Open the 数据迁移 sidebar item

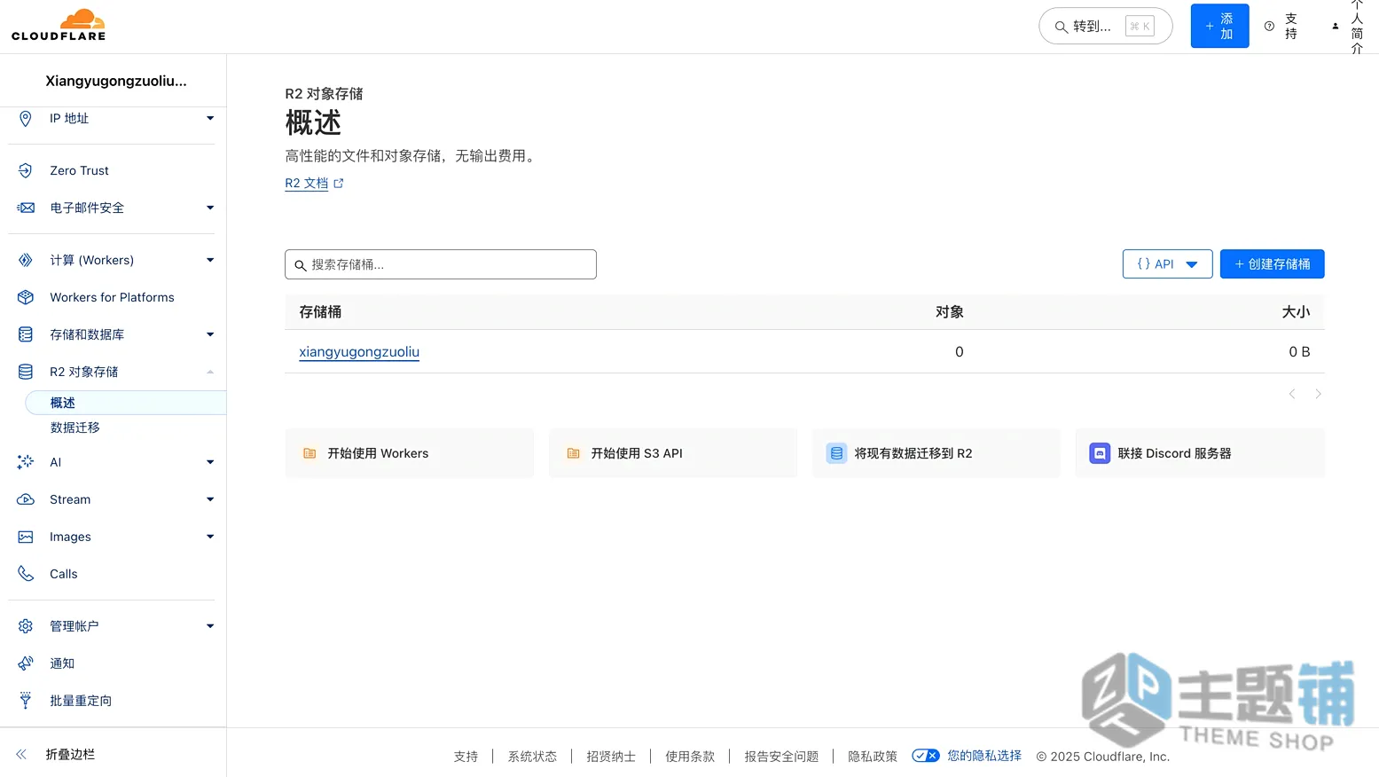(x=75, y=428)
